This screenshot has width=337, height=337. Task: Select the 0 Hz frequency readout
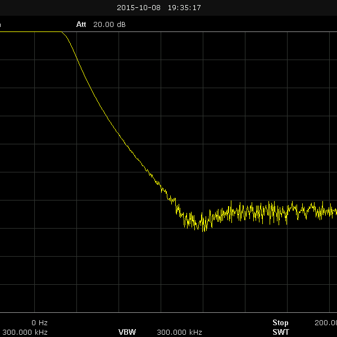click(39, 322)
